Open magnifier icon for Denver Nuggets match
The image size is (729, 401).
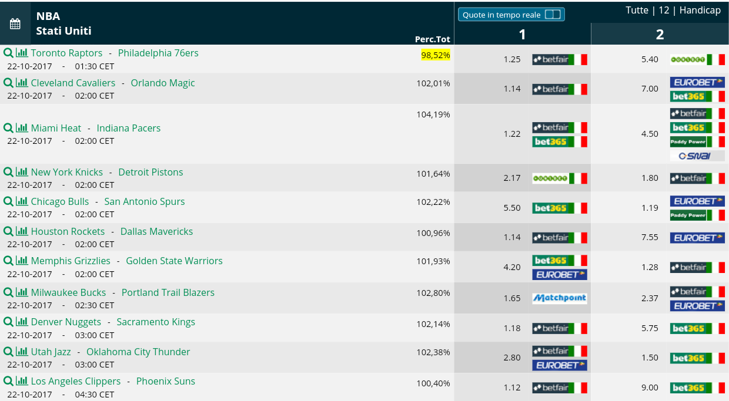8,322
